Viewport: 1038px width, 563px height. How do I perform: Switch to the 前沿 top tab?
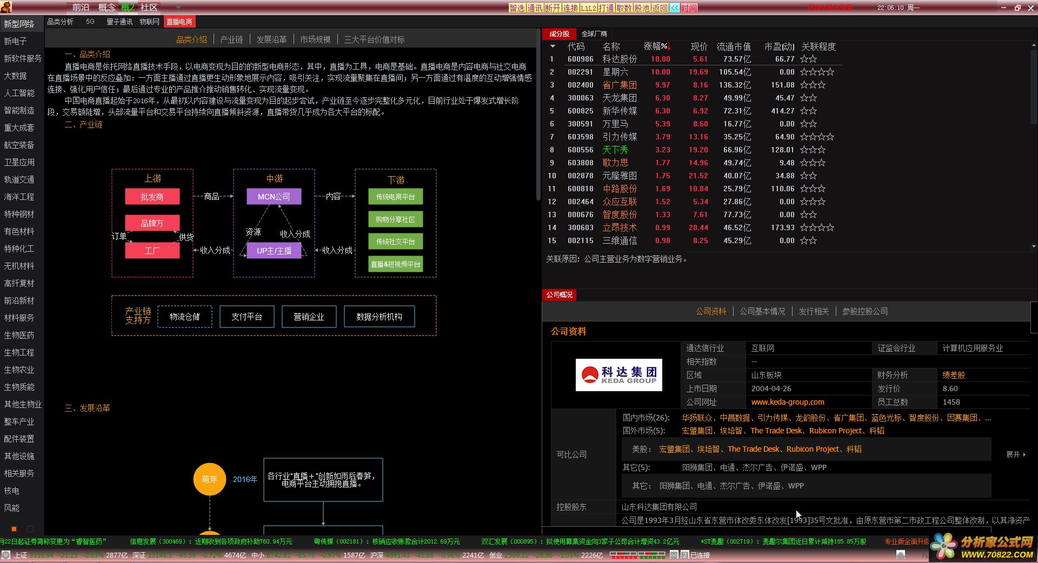(81, 8)
